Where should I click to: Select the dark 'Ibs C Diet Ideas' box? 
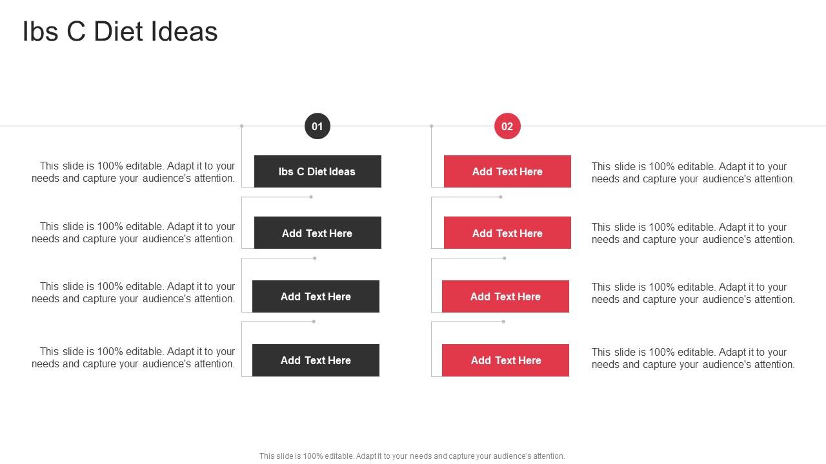coord(317,171)
